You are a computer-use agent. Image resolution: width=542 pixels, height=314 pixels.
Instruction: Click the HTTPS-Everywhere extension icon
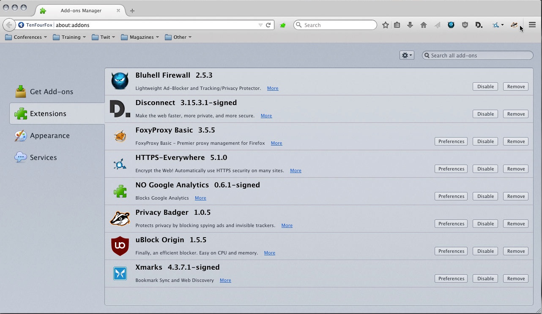120,164
